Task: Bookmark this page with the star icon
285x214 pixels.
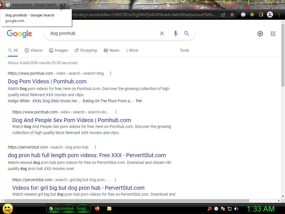Action: click(232, 14)
